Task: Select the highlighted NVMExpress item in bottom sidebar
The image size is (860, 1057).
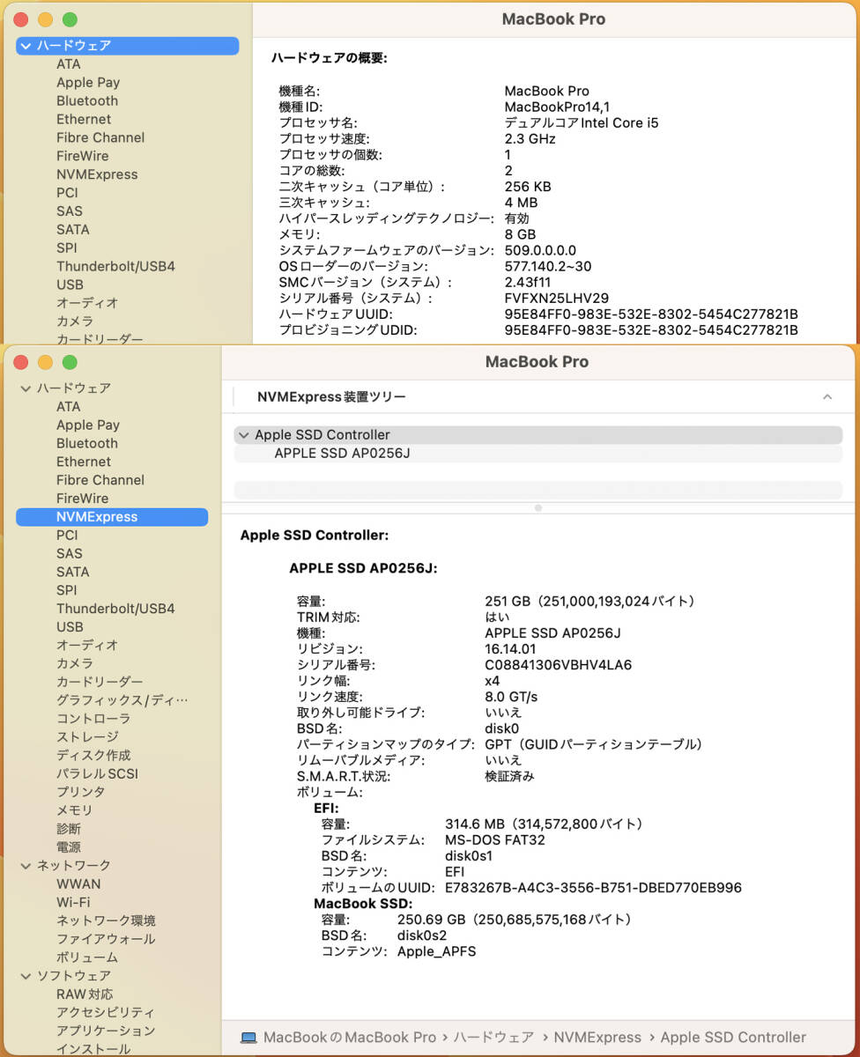Action: point(112,517)
